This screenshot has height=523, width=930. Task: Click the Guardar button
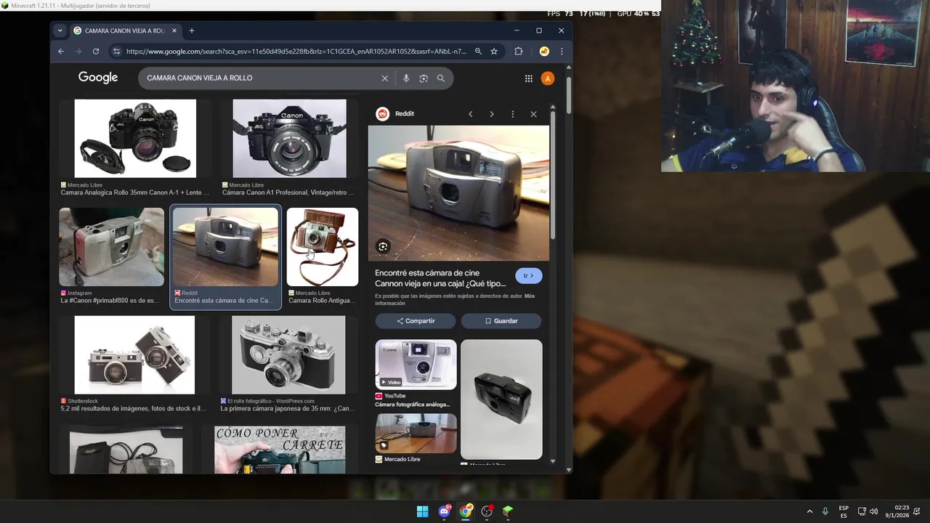click(x=501, y=320)
